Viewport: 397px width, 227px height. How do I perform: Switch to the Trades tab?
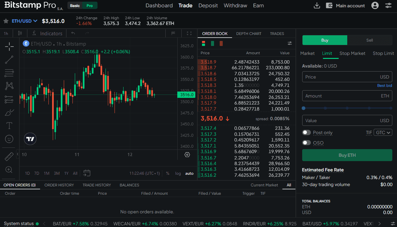coord(277,34)
